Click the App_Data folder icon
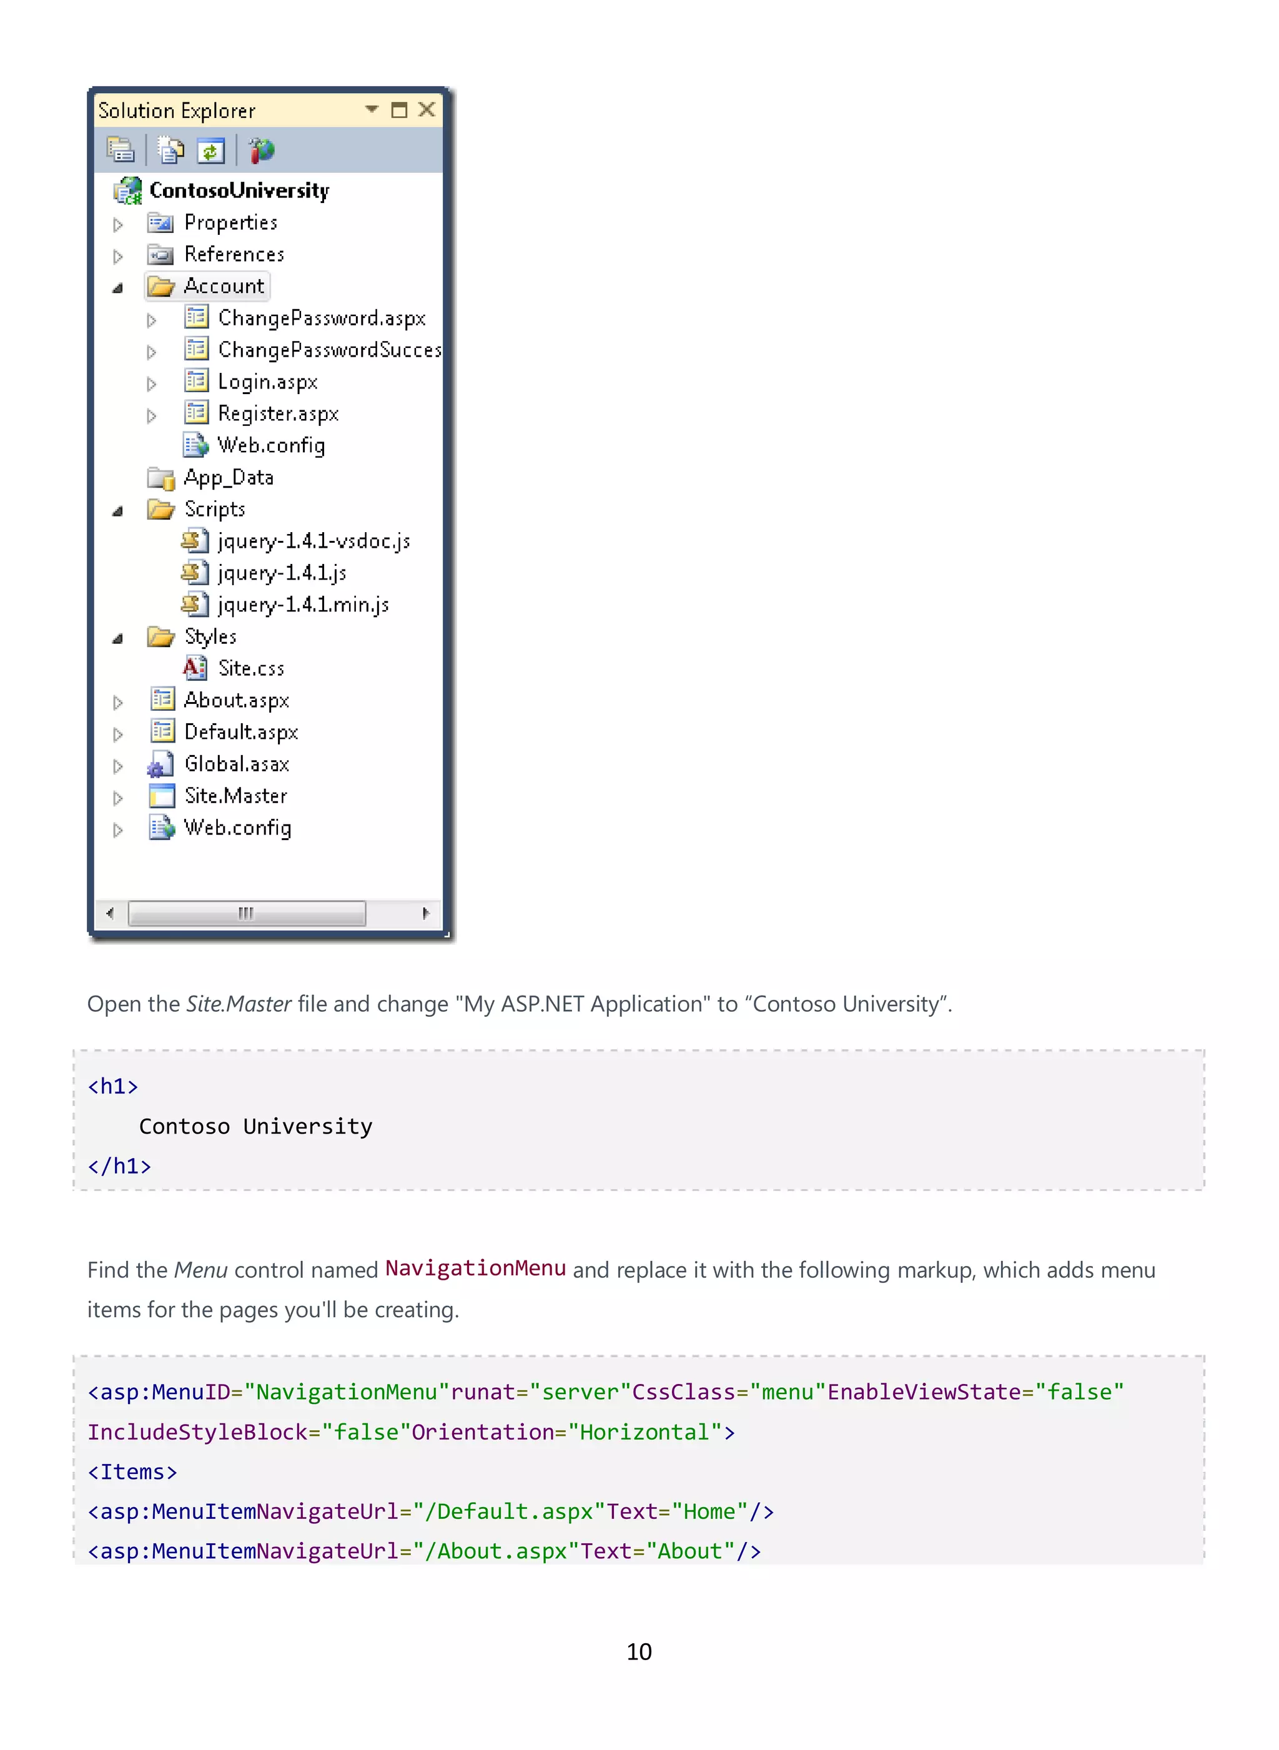Image resolution: width=1279 pixels, height=1750 pixels. point(161,478)
